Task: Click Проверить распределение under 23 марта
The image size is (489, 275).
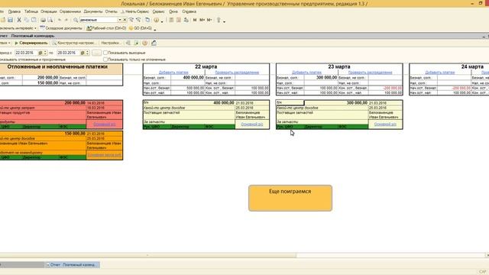Action: pyautogui.click(x=370, y=73)
